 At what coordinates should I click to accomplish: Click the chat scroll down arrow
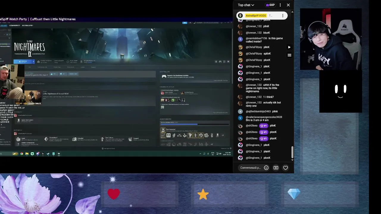[292, 160]
